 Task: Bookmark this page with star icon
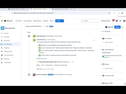(109, 13)
